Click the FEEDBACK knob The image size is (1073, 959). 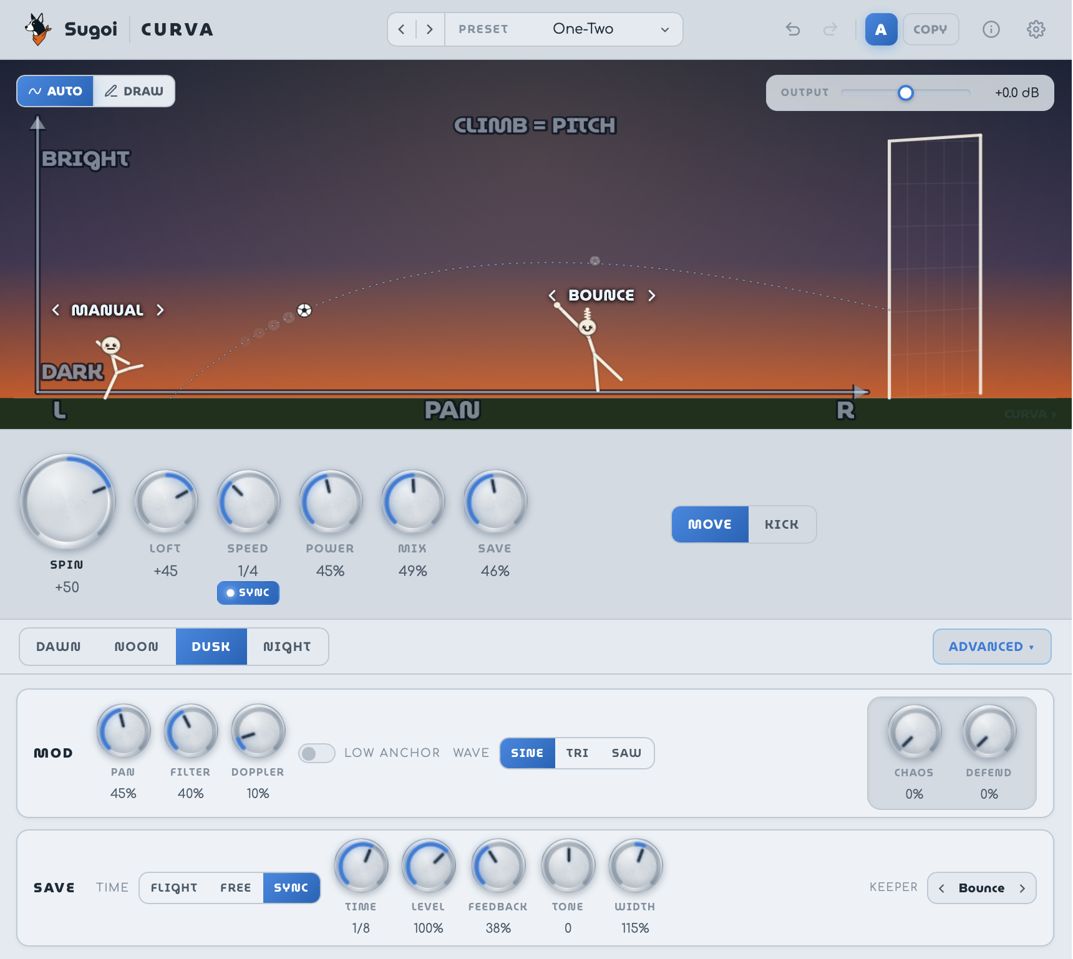(x=498, y=866)
